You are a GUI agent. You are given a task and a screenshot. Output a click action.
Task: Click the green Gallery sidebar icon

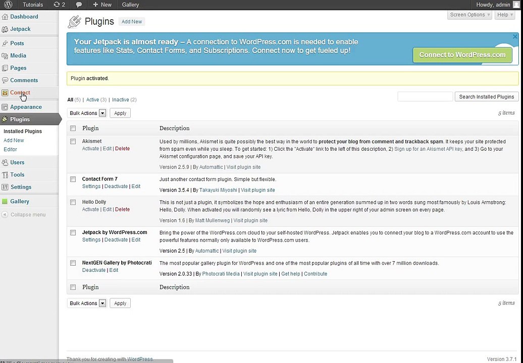[5, 202]
